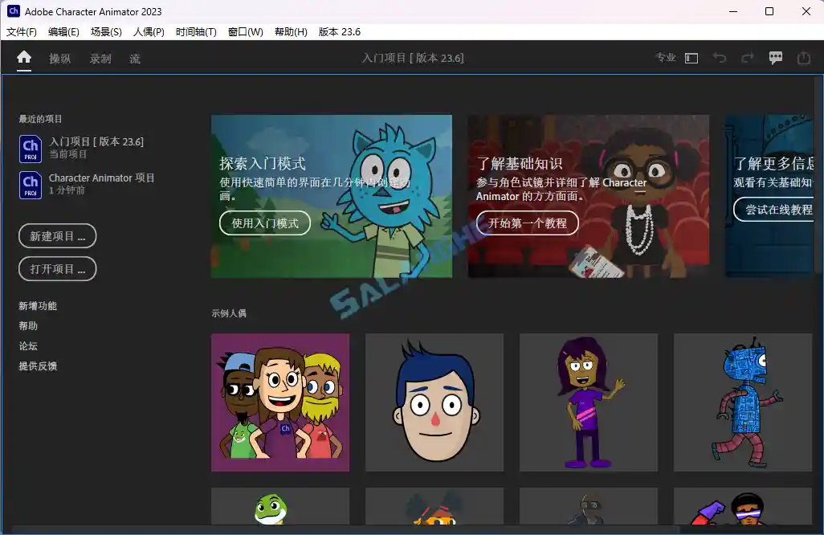Close the Character Animator window
This screenshot has height=535, width=824.
coord(806,11)
